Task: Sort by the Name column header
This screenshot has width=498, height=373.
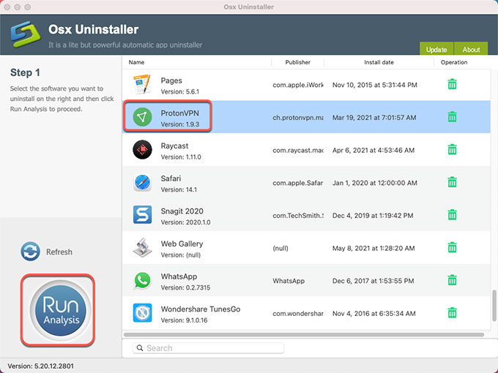Action: coord(136,62)
